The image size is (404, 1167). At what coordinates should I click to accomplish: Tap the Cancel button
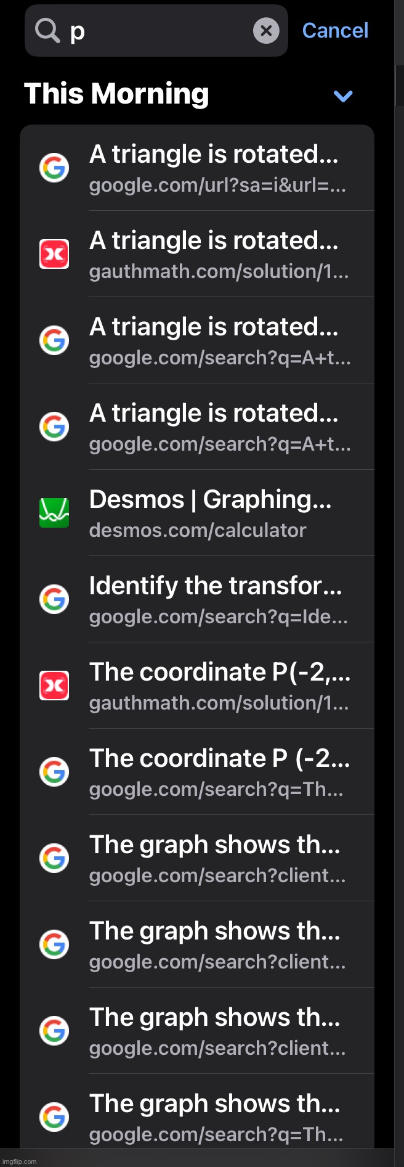coord(335,30)
